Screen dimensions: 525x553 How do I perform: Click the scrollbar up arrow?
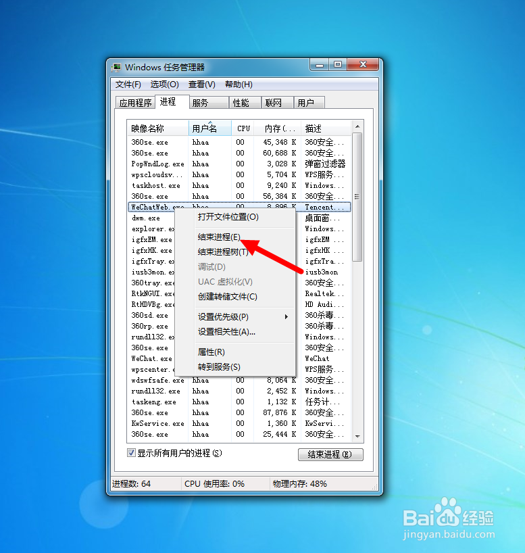click(x=357, y=126)
